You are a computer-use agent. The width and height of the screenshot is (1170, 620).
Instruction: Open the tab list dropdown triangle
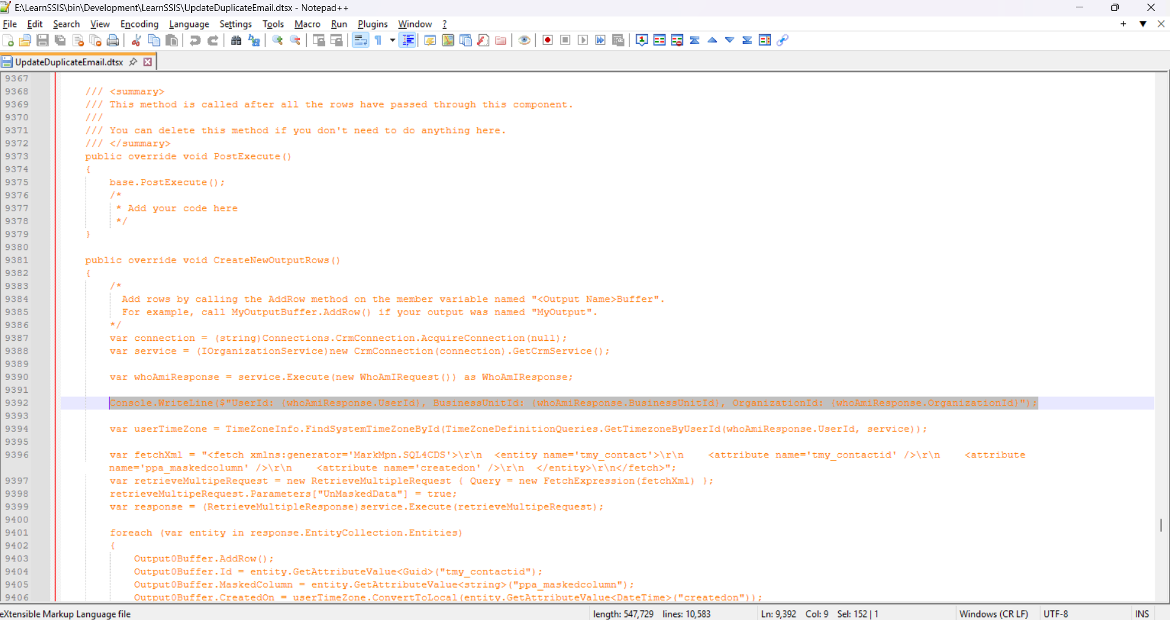tap(1143, 24)
